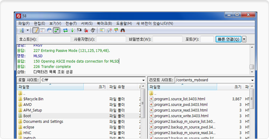Viewport: 269px width, 139px height.
Task: Select the AMD folder icon
Action: [x=20, y=104]
